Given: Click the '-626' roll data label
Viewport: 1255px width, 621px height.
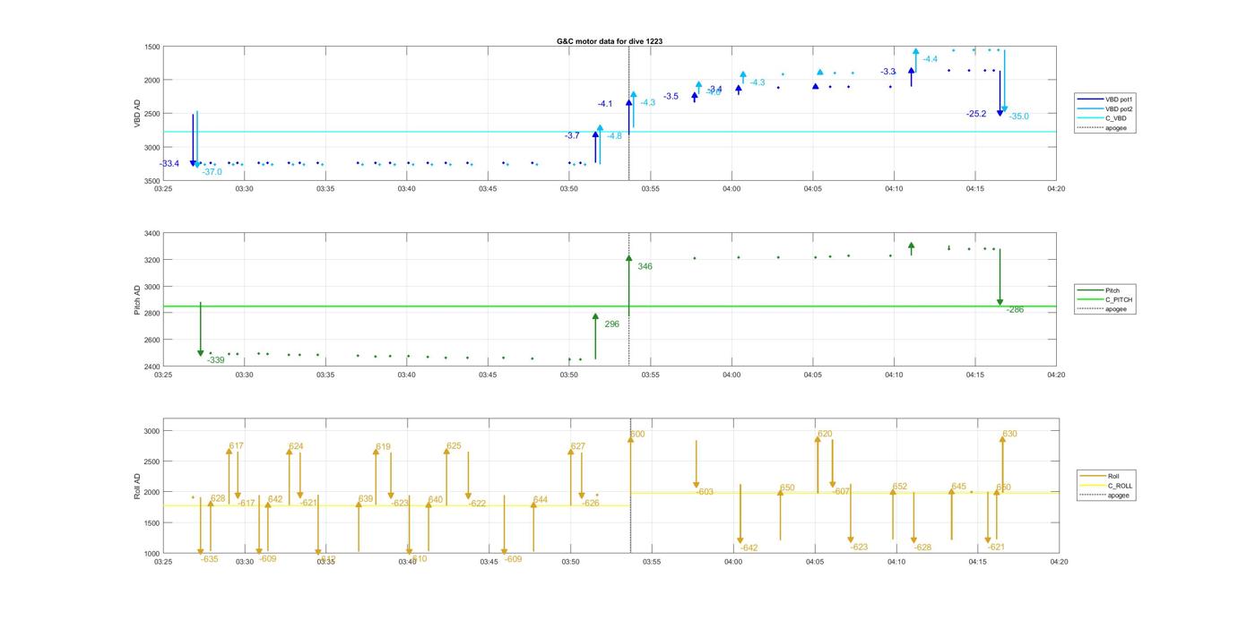Looking at the screenshot, I should click(x=591, y=504).
